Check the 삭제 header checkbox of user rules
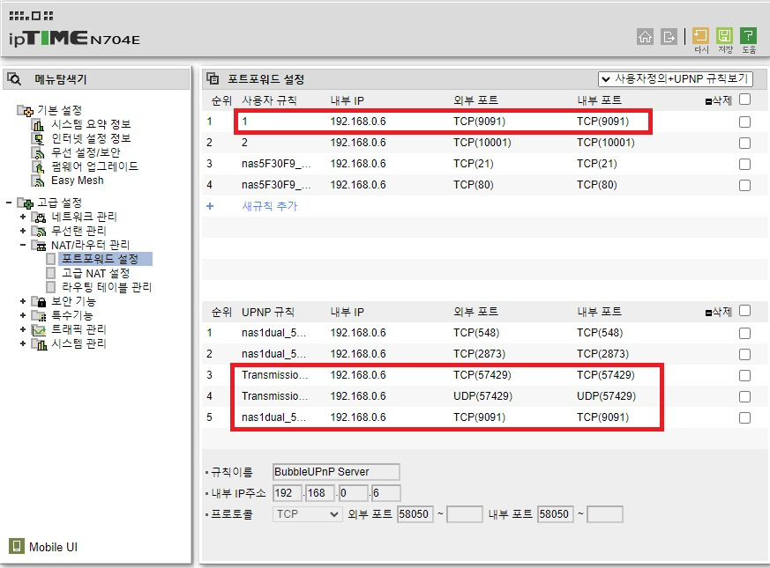 click(x=744, y=101)
